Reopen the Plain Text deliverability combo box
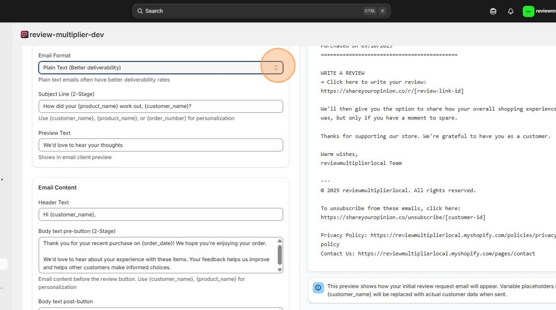556x310 pixels. (160, 67)
